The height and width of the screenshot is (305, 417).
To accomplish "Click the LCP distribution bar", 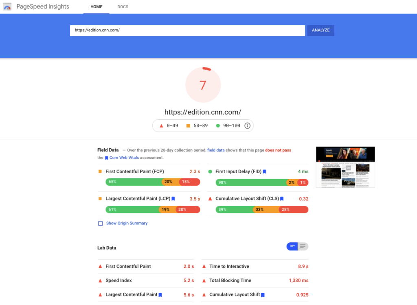I will (153, 210).
